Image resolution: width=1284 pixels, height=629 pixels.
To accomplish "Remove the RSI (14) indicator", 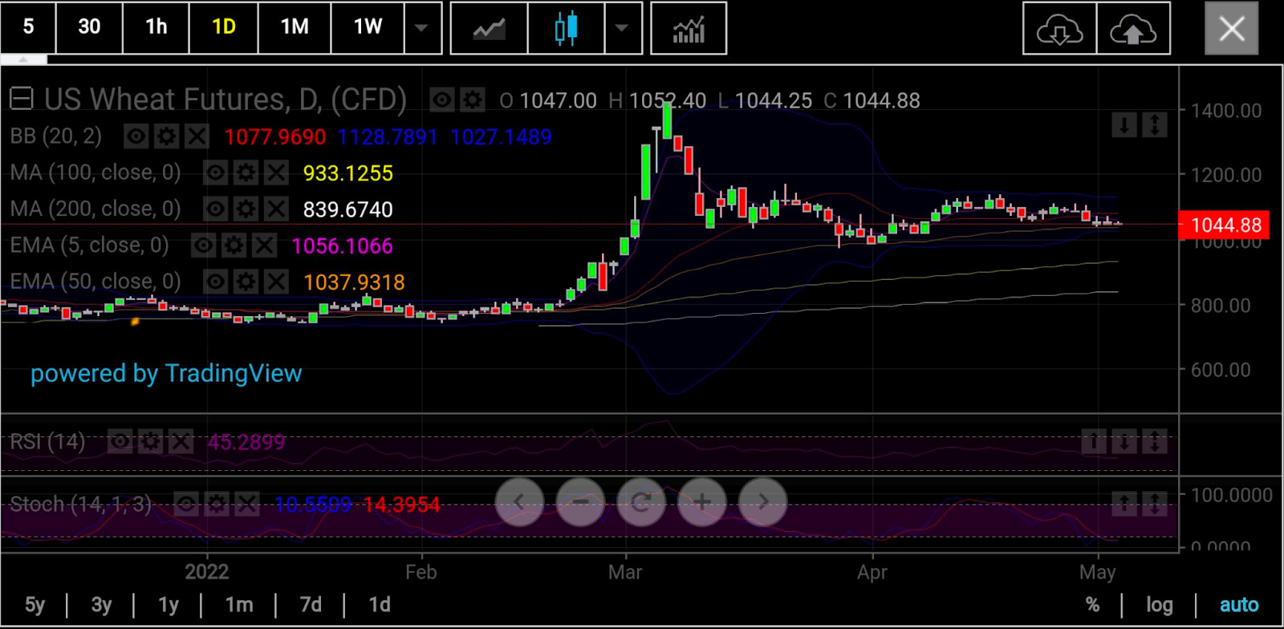I will pyautogui.click(x=181, y=441).
